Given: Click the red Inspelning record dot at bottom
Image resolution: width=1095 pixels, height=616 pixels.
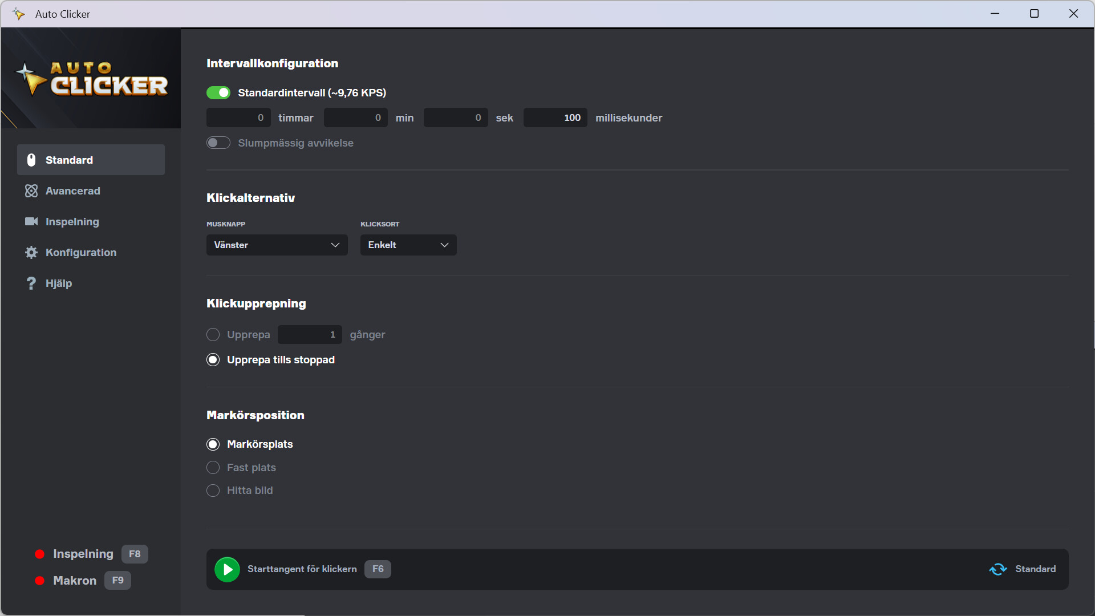Looking at the screenshot, I should tap(40, 554).
